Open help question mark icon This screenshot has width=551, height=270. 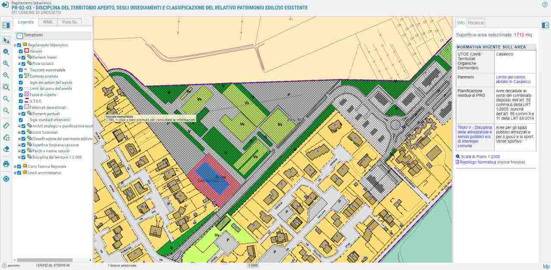[x=545, y=4]
